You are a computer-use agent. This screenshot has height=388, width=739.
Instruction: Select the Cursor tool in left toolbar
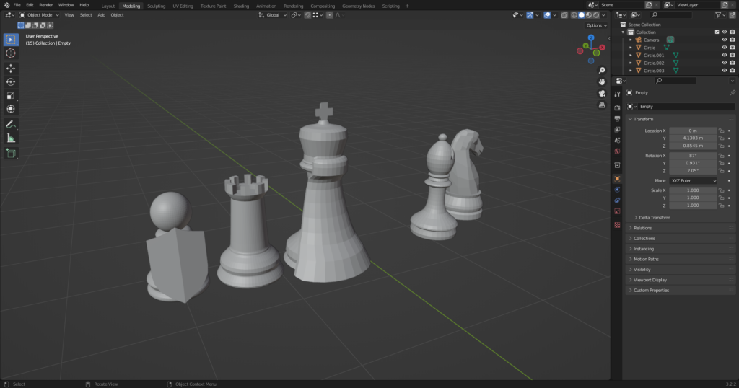pyautogui.click(x=11, y=53)
